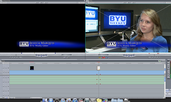This screenshot has height=102, width=171.
Task: Click the Viewer scrubber Out point
Action: click(x=55, y=53)
